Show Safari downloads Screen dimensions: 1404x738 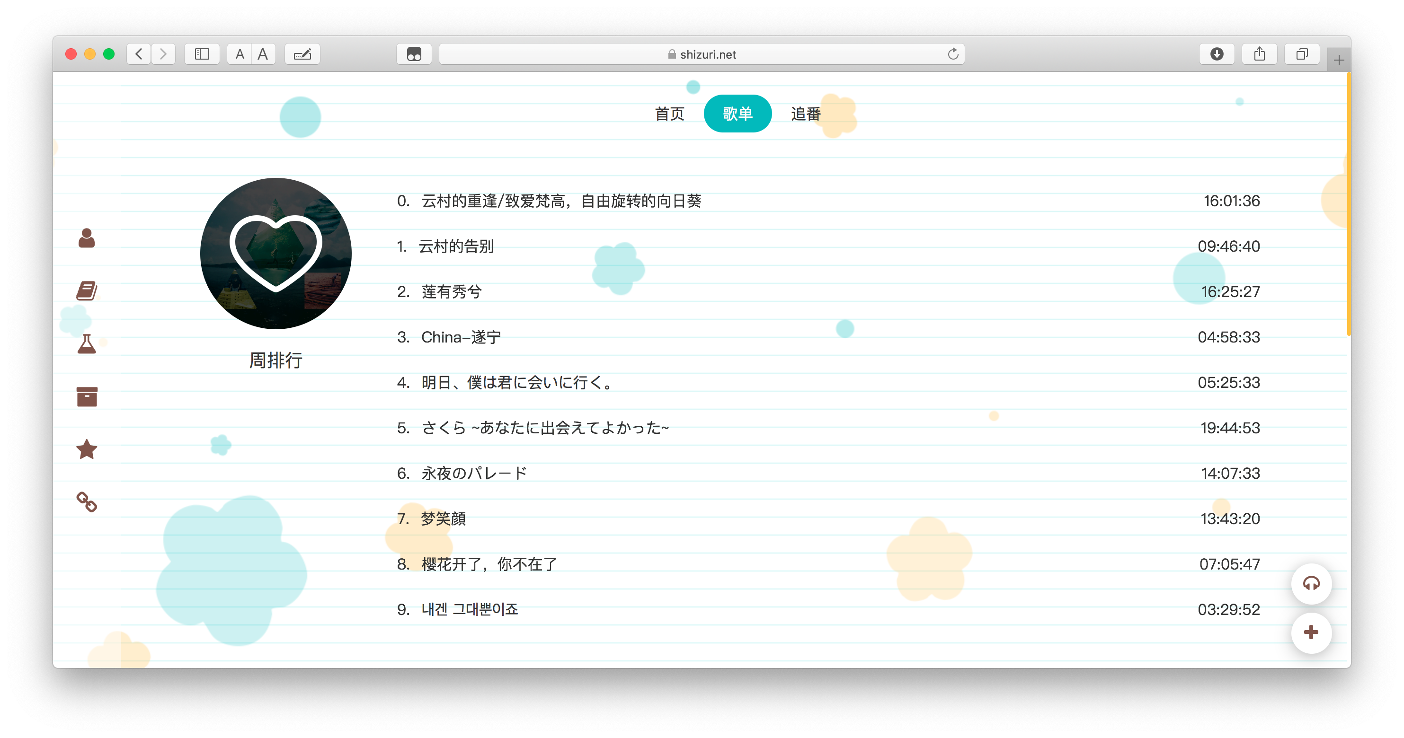coord(1217,54)
